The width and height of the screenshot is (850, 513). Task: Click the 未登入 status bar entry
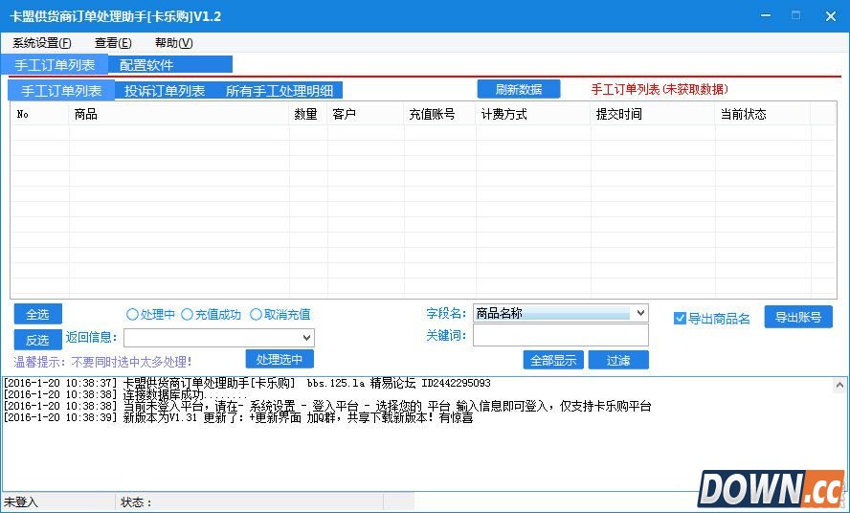tap(21, 502)
